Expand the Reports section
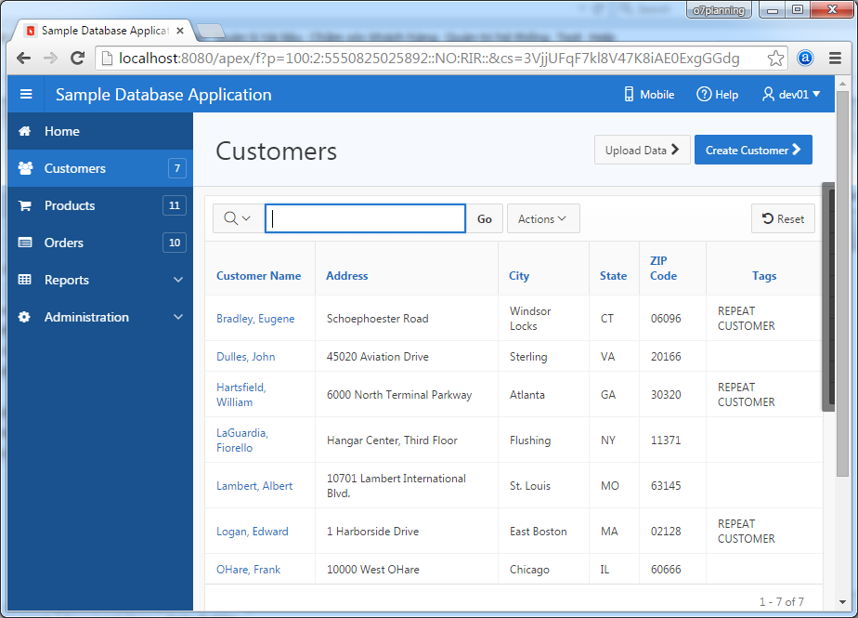This screenshot has width=858, height=618. (177, 280)
